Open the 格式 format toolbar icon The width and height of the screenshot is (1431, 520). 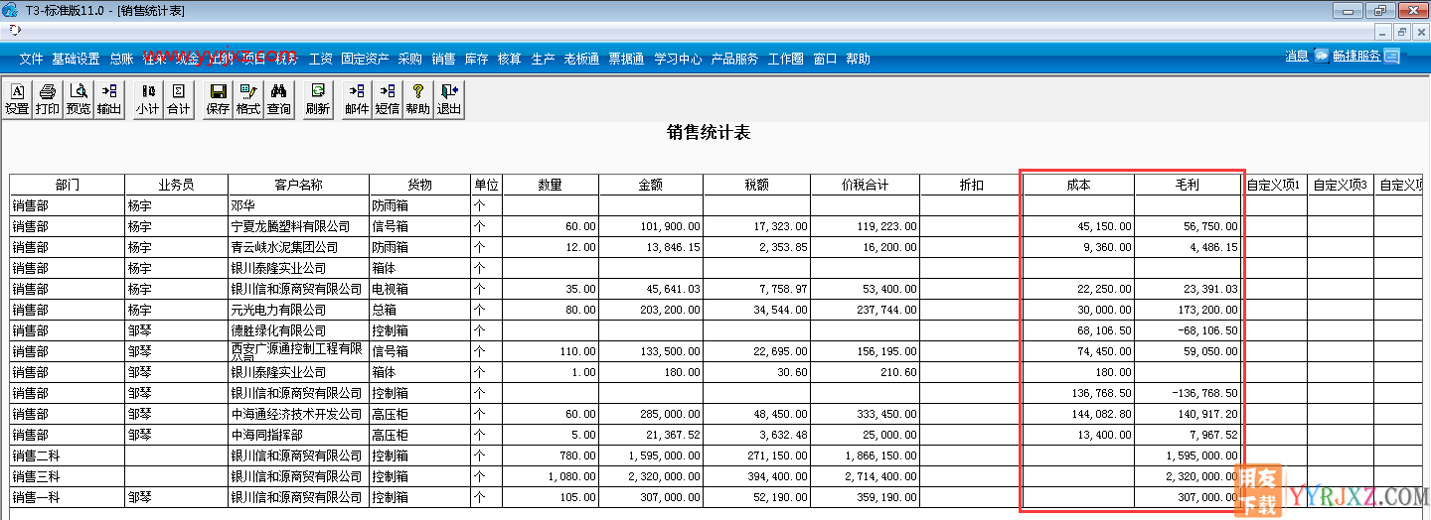248,99
